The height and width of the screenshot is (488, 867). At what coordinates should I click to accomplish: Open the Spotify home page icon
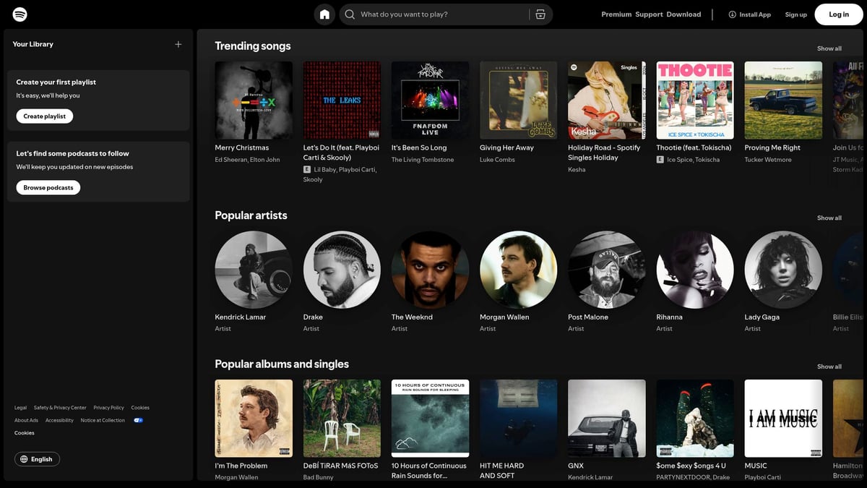click(x=324, y=14)
